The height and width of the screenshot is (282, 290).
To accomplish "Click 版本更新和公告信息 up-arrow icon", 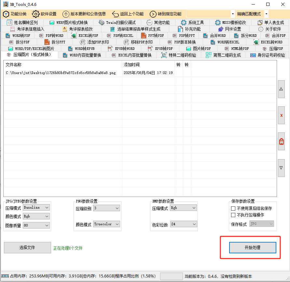I will 66,14.
